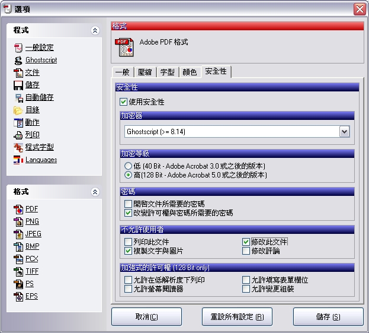369x333 pixels.
Task: Click the PS format icon
Action: (x=18, y=284)
